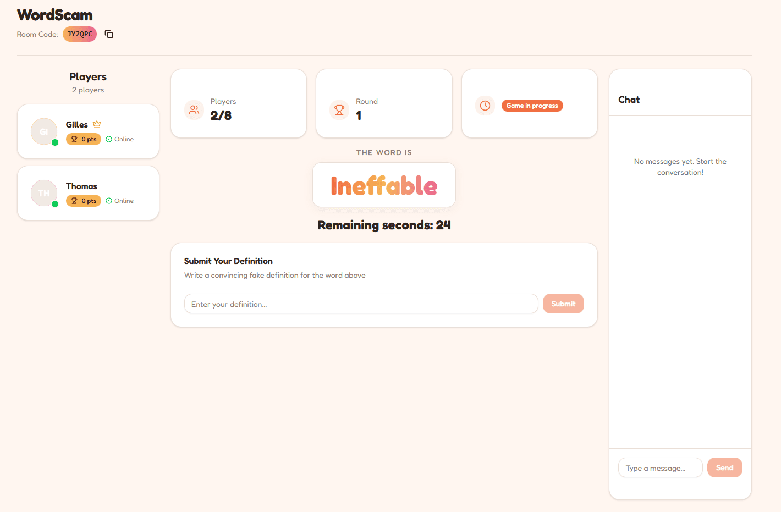The width and height of the screenshot is (781, 512).
Task: Click Thomas's TH avatar
Action: point(44,193)
